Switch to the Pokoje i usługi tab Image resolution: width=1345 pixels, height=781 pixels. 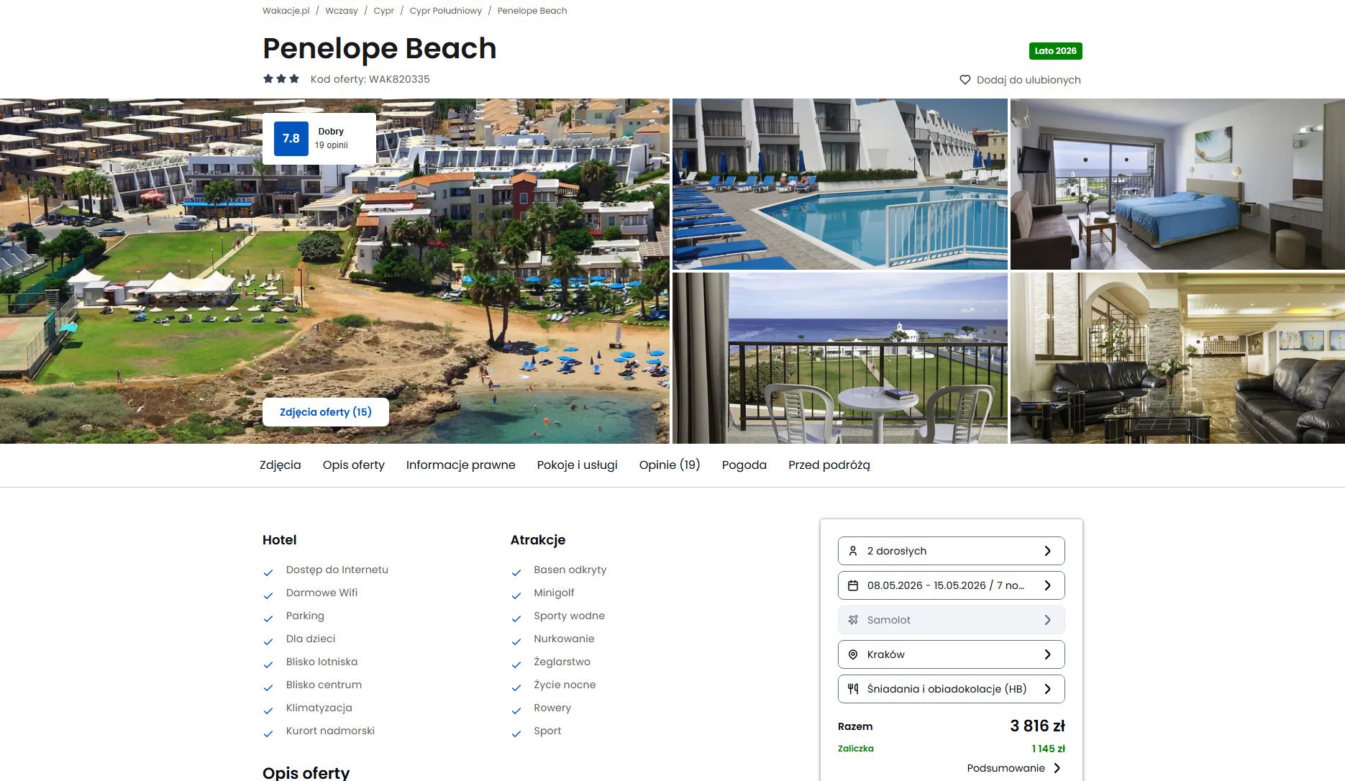(578, 465)
